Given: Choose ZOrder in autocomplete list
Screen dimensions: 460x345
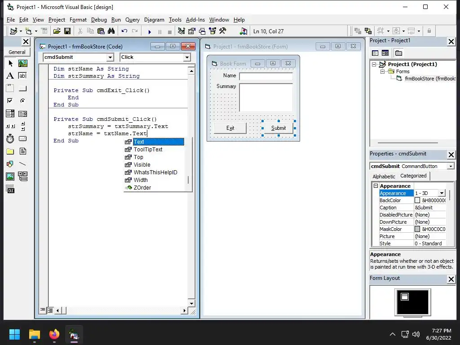Looking at the screenshot, I should point(142,188).
